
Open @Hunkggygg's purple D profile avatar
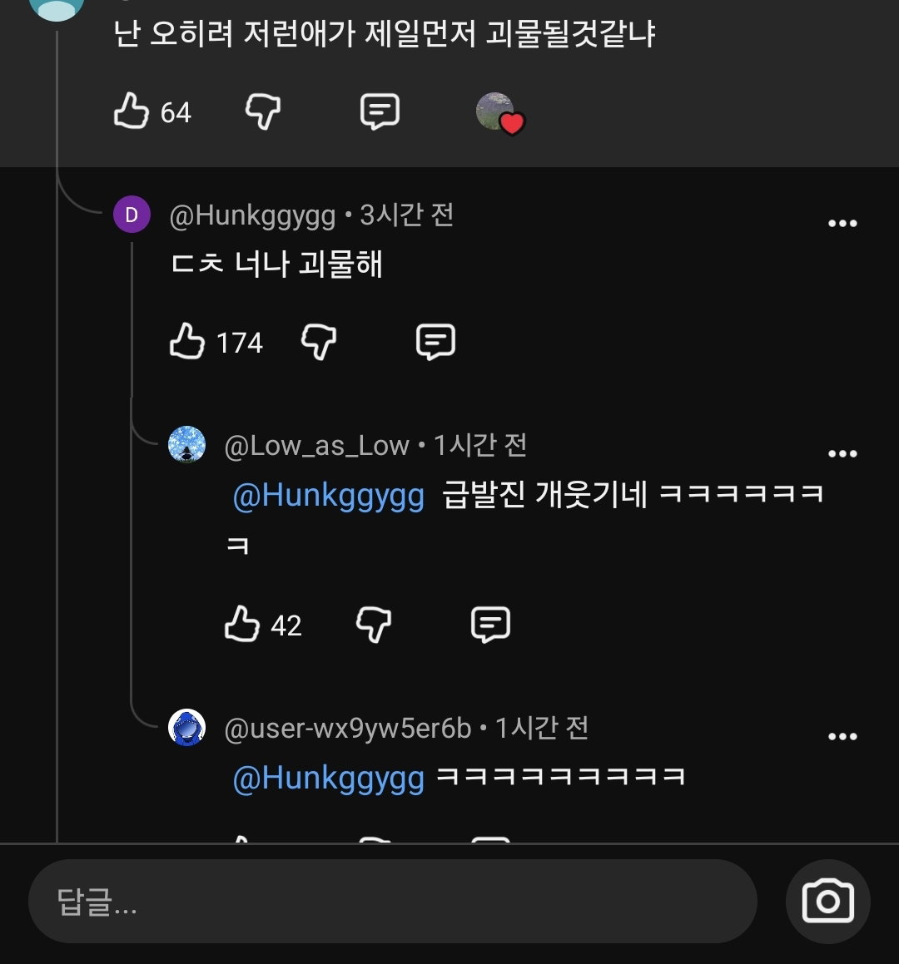tap(132, 214)
